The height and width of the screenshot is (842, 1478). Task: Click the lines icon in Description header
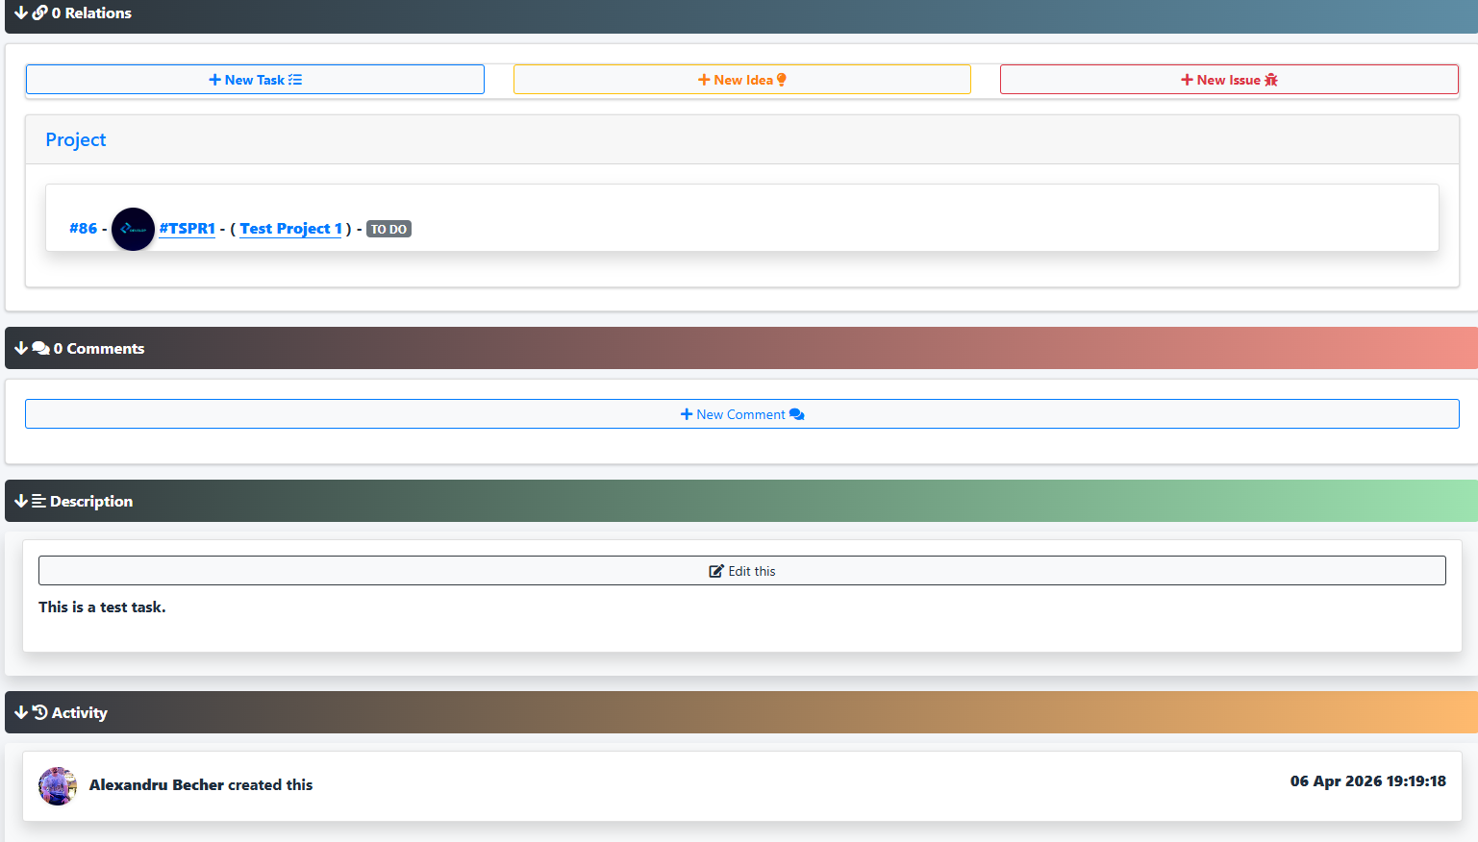click(x=38, y=502)
